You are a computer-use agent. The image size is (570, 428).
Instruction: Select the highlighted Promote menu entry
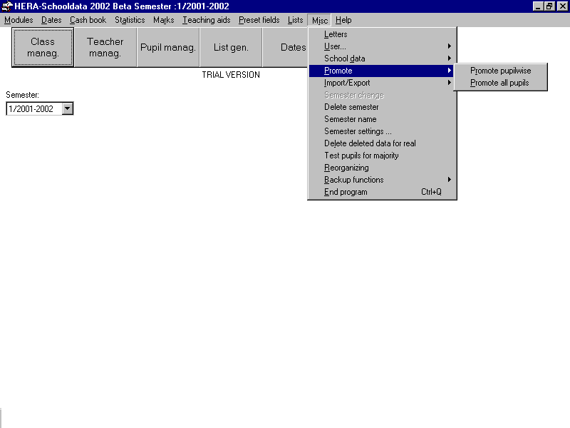coord(382,71)
